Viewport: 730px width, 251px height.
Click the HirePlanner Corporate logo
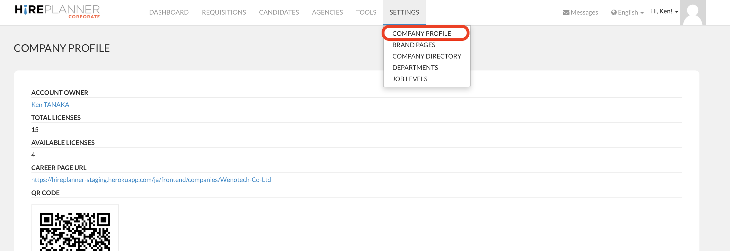point(57,12)
